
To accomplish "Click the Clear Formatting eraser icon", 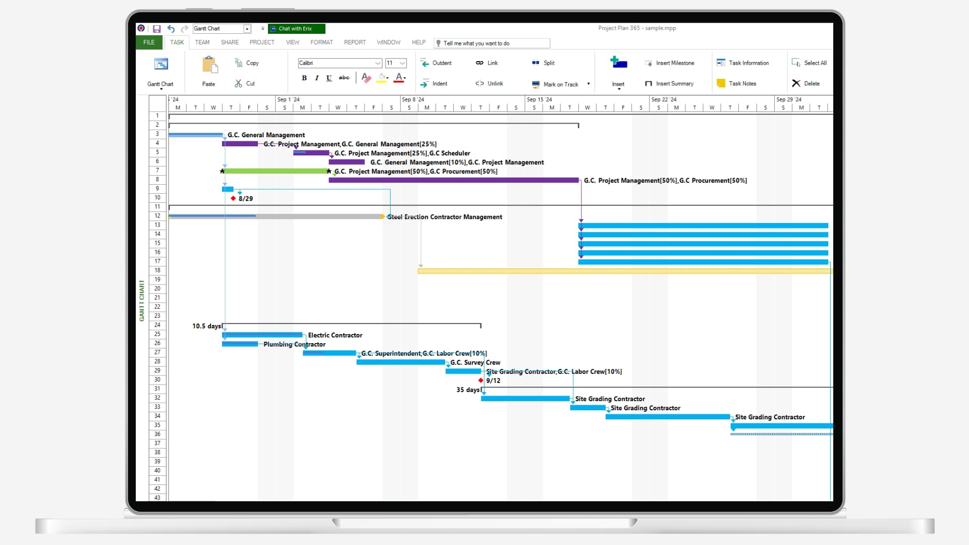I will (366, 78).
